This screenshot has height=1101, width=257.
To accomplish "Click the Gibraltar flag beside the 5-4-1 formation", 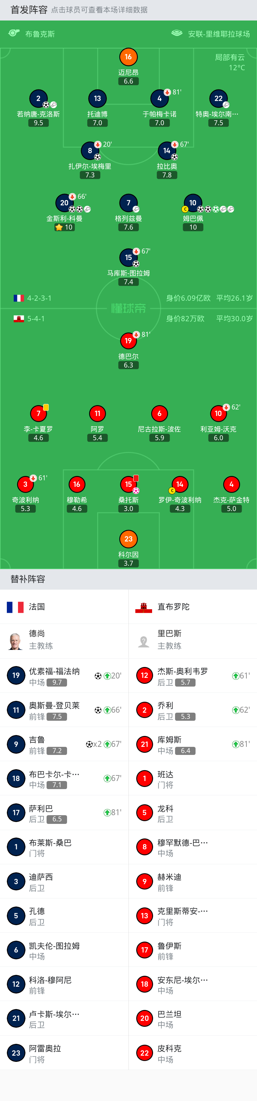I will point(19,319).
